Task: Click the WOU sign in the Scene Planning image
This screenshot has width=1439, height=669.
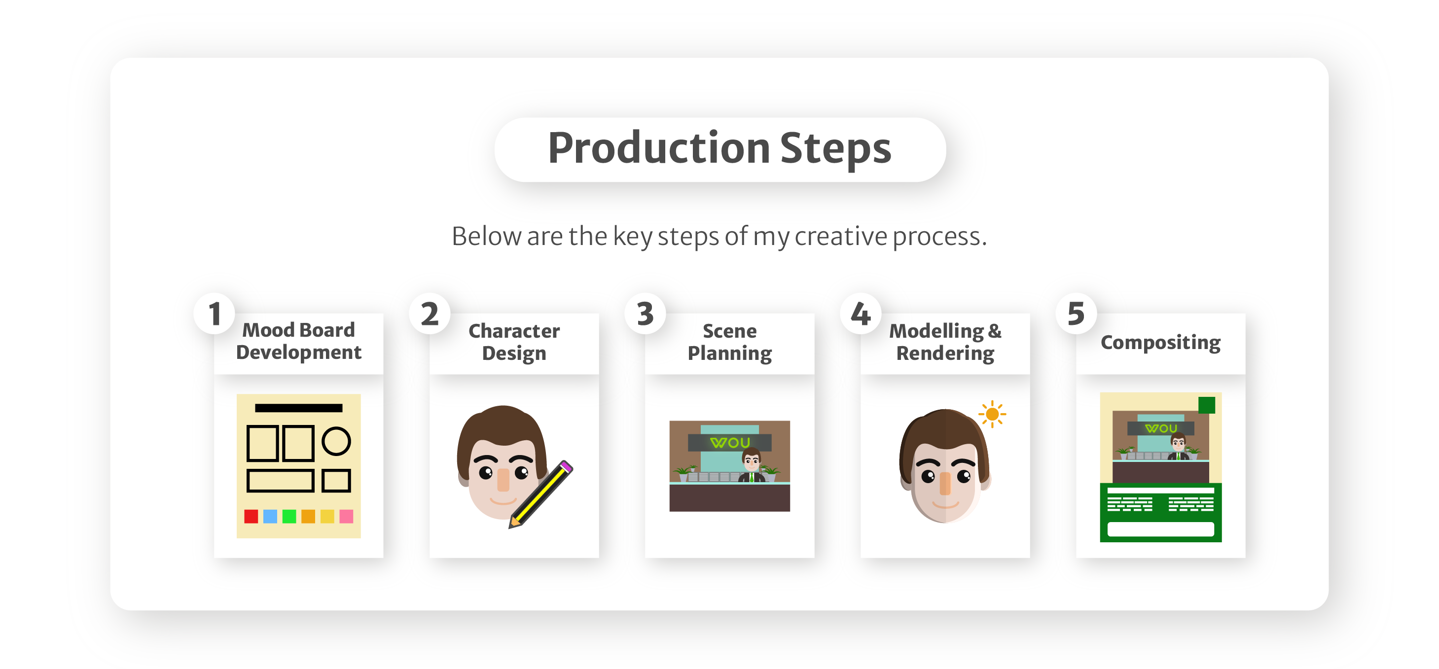Action: [729, 442]
